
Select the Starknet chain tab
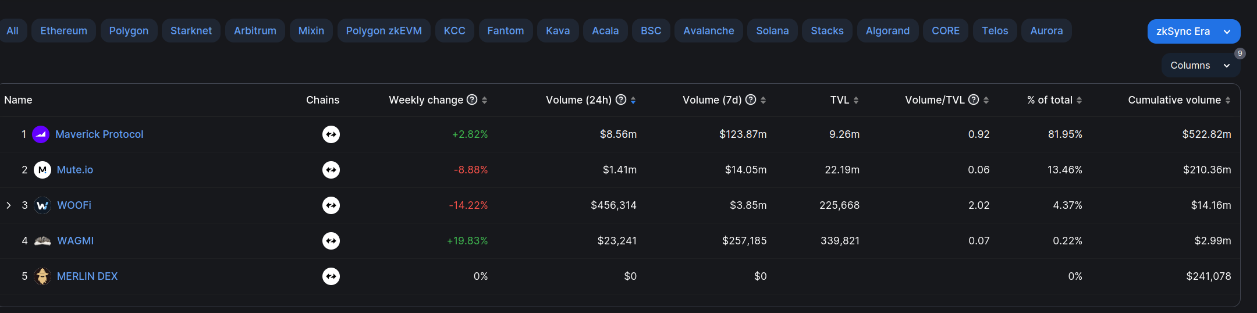(x=191, y=31)
